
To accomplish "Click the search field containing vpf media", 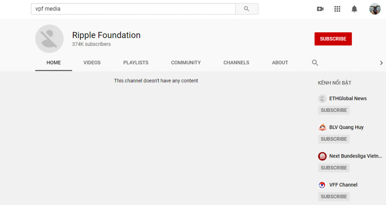I will tap(133, 9).
